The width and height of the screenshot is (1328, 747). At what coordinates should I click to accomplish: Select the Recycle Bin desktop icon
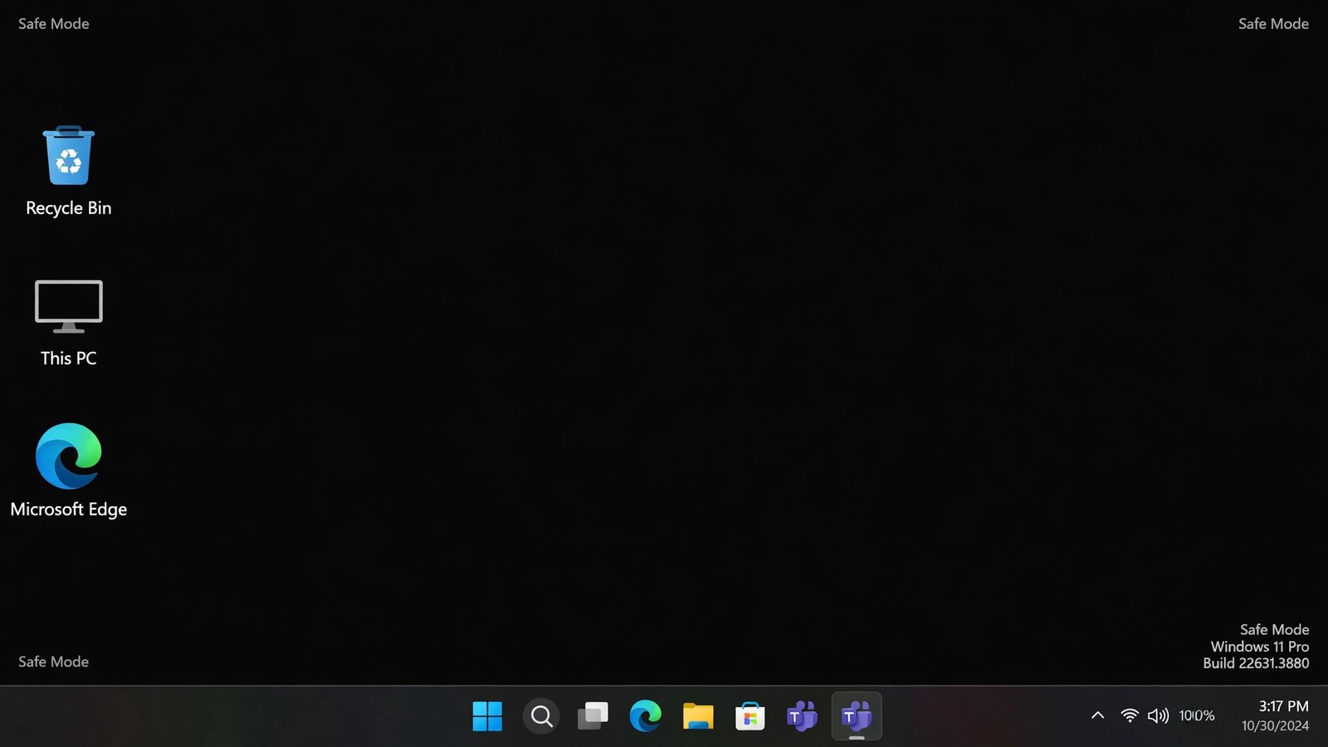pyautogui.click(x=69, y=156)
